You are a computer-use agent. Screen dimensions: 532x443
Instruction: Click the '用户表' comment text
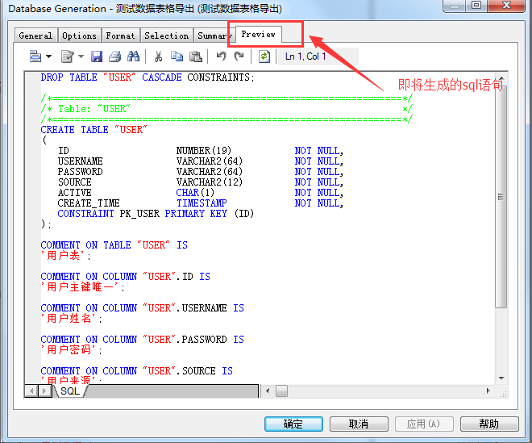point(65,256)
